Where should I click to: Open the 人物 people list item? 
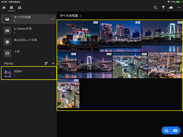[28, 53]
